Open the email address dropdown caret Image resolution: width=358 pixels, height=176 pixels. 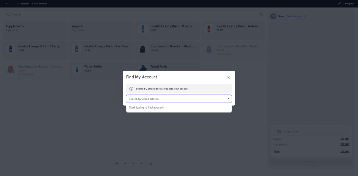(x=228, y=99)
